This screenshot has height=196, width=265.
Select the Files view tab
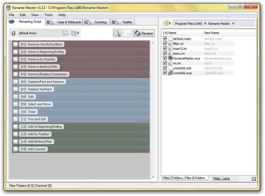[x=166, y=178]
